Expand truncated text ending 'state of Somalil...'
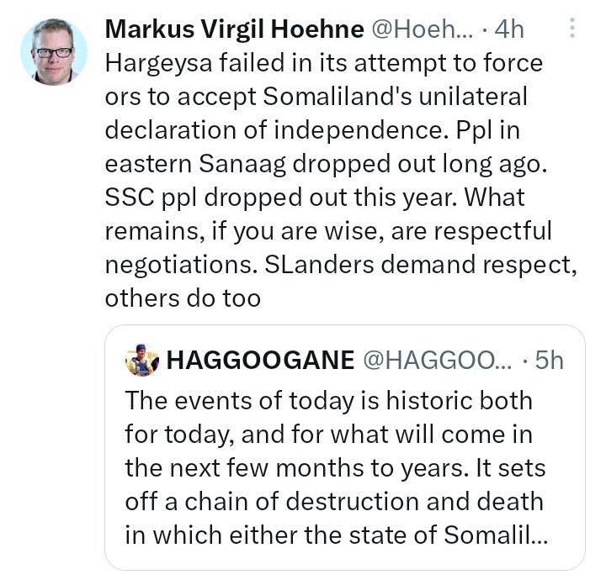This screenshot has width=606, height=585. [336, 535]
